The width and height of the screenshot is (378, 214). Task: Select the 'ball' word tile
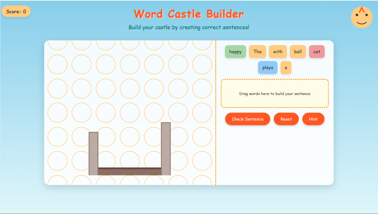298,52
